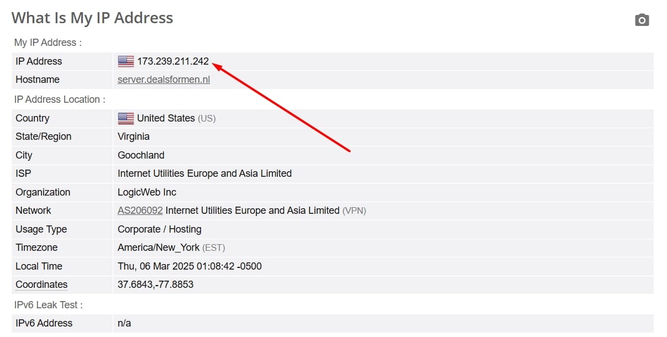Viewport: 667px width, 337px height.
Task: Click the United States country name
Action: (166, 118)
